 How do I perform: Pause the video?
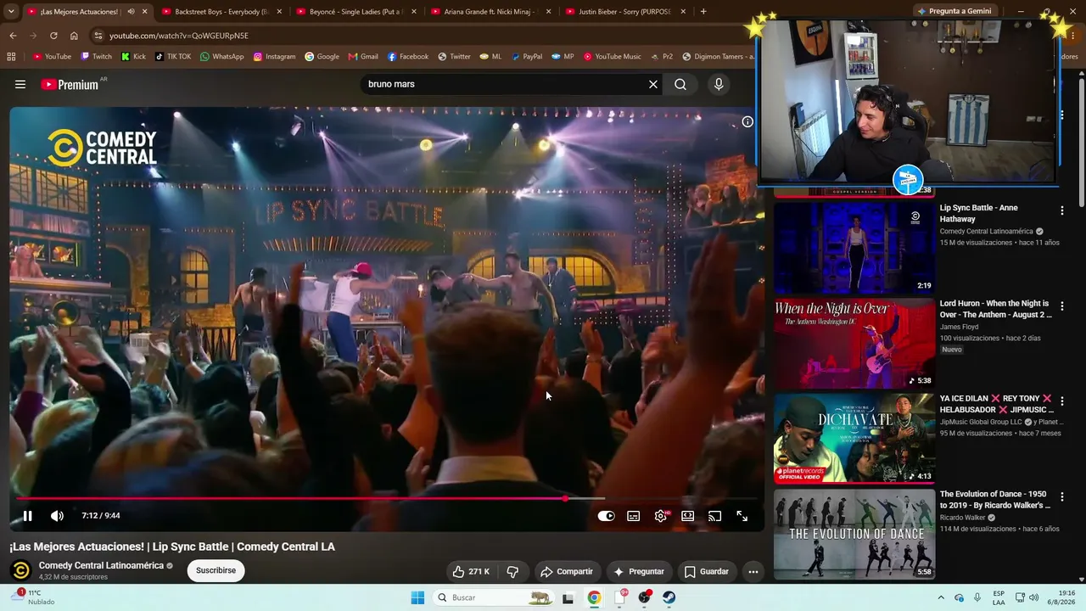(x=27, y=515)
